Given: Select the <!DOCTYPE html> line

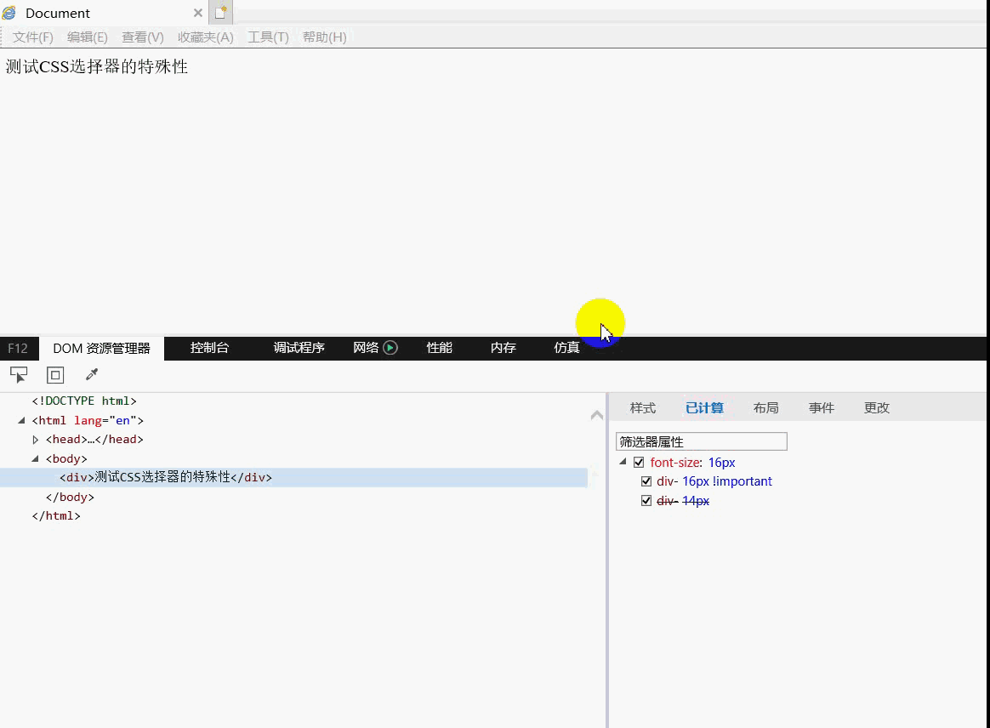Looking at the screenshot, I should [84, 401].
